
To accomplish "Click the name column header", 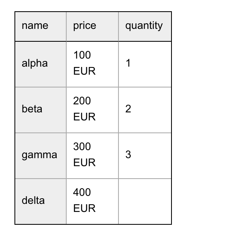I will [x=41, y=26].
